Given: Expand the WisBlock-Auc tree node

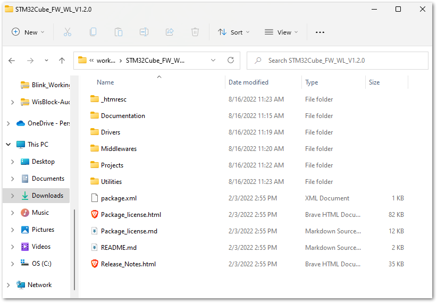Looking at the screenshot, I should click(13, 102).
